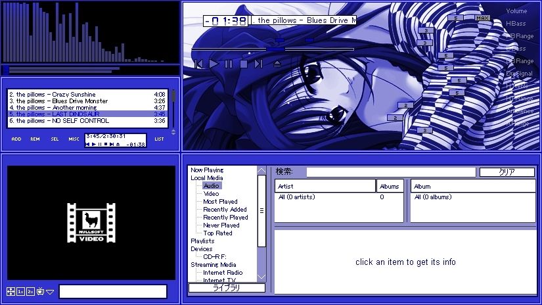Click the playlist's mini play button
542x305 pixels.
click(94, 144)
